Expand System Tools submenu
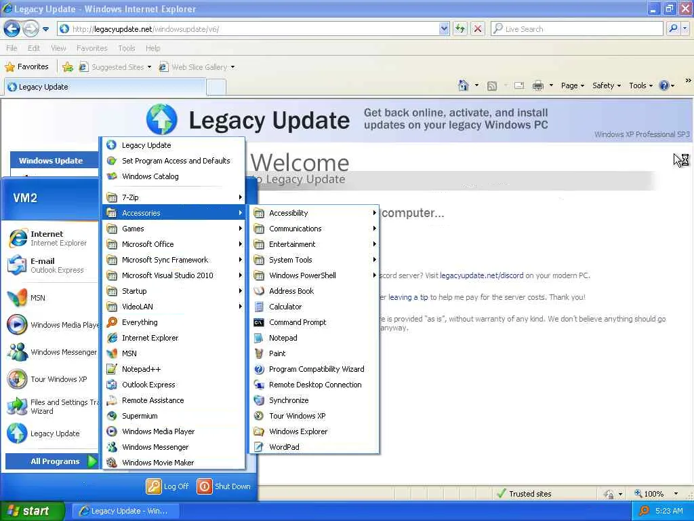Screen dimensions: 694x521 pos(314,260)
